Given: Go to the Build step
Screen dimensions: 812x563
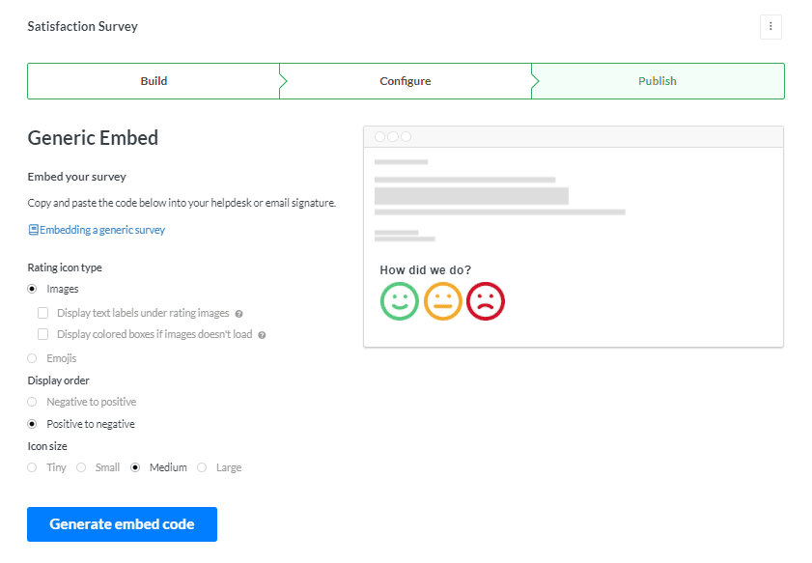Looking at the screenshot, I should (x=154, y=81).
